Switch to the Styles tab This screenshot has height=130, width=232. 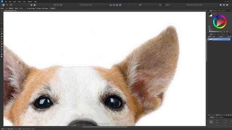[218, 34]
